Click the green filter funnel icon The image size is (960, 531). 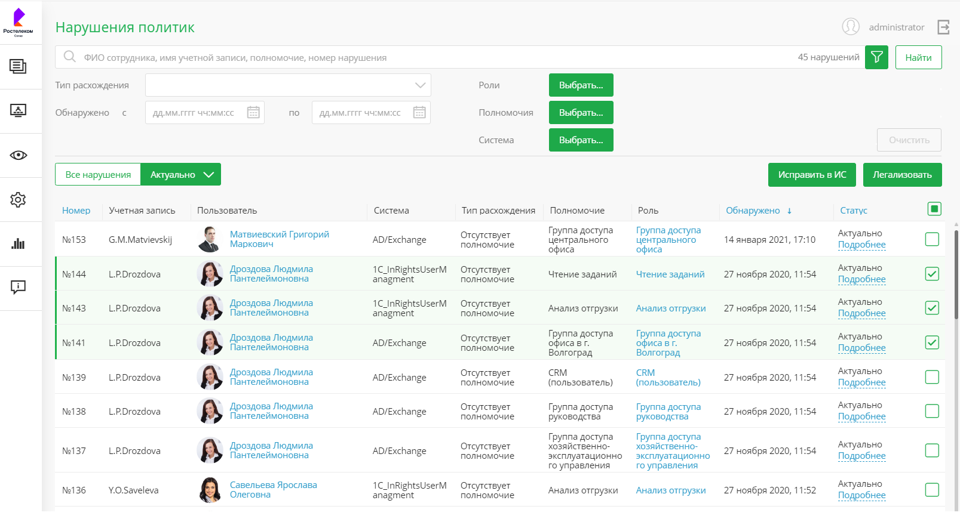point(876,57)
